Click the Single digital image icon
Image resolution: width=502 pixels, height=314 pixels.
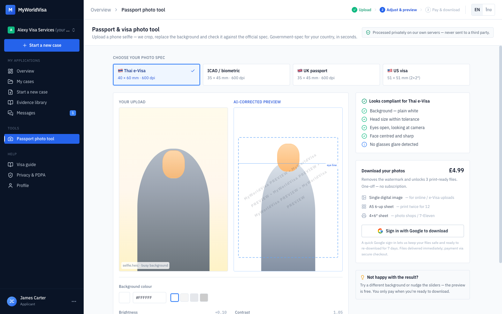(x=364, y=197)
